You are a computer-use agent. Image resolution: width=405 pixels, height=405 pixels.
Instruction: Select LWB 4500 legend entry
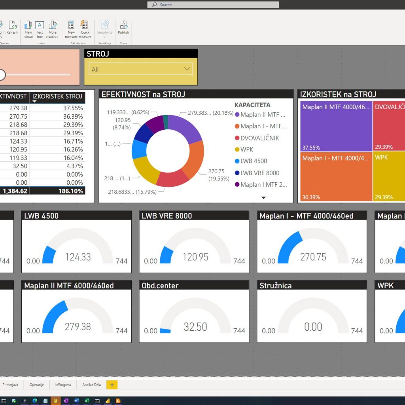[251, 161]
